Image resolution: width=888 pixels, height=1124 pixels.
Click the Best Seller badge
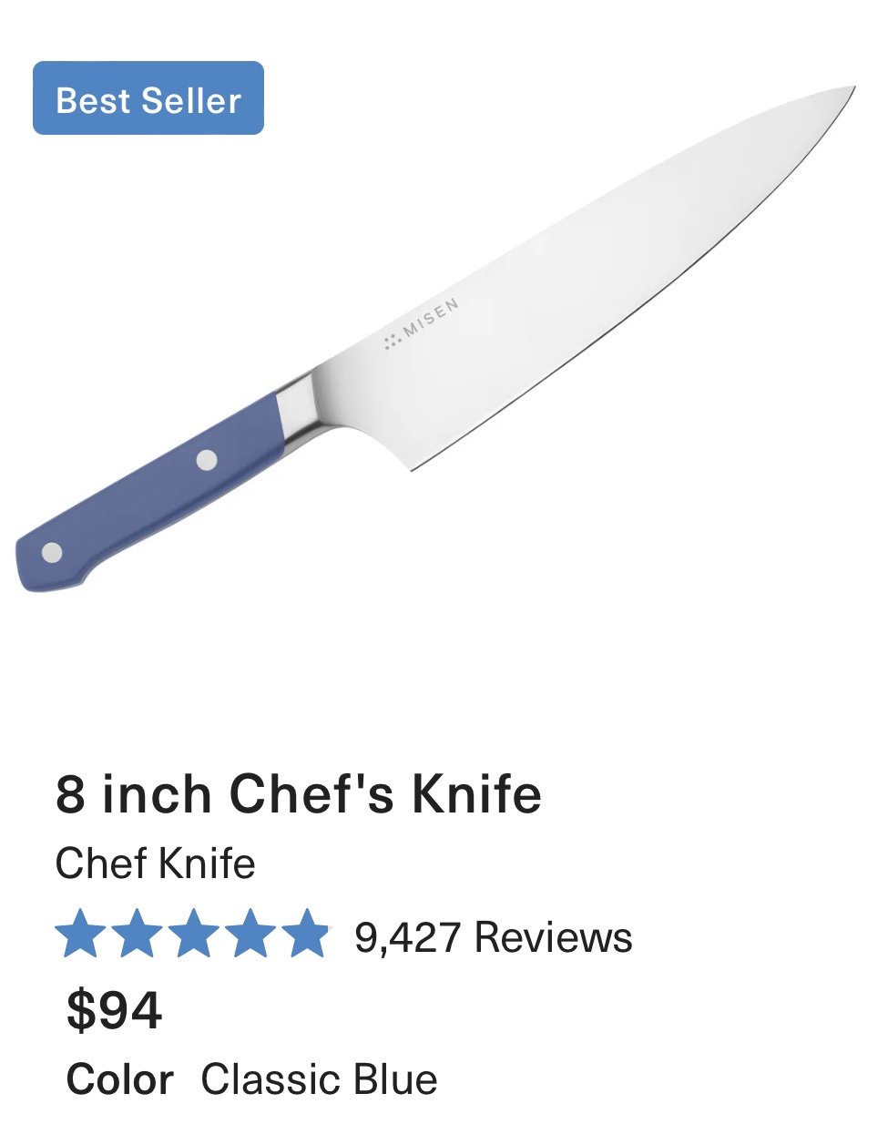[x=148, y=98]
